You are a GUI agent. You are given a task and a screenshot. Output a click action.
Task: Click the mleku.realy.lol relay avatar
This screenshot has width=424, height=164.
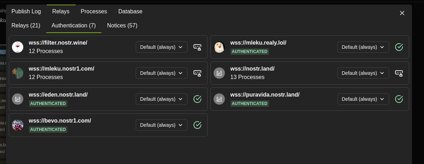(x=219, y=47)
